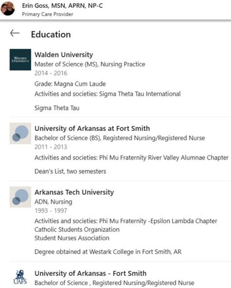Click the Erin Goss, MSN, APRN, NP-C name
The width and height of the screenshot is (231, 288).
[x=62, y=6]
